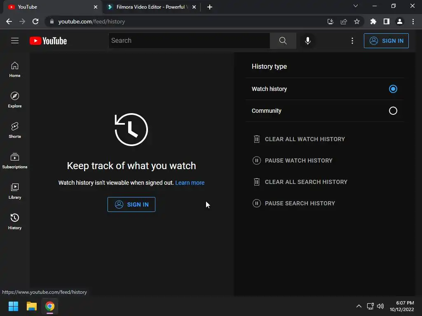Start voice search with microphone icon
The height and width of the screenshot is (316, 422).
pyautogui.click(x=307, y=41)
